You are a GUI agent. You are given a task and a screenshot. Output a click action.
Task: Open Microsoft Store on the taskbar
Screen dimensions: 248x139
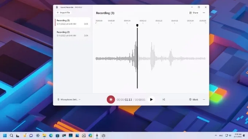tap(57, 135)
